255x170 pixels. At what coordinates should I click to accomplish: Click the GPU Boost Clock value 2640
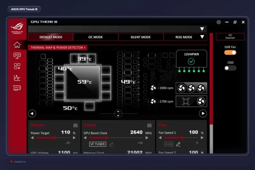point(136,132)
